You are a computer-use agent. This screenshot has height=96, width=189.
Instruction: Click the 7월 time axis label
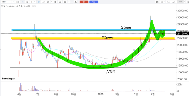tap(153, 94)
